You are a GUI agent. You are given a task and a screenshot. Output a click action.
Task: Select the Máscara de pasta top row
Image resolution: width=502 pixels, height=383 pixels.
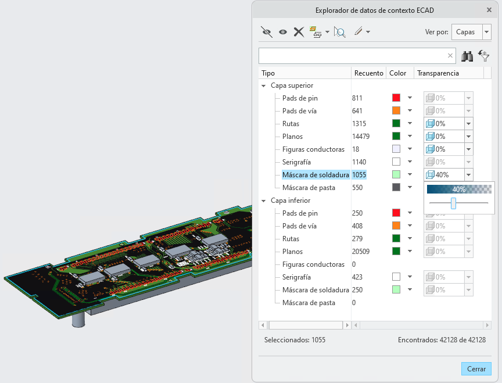309,188
